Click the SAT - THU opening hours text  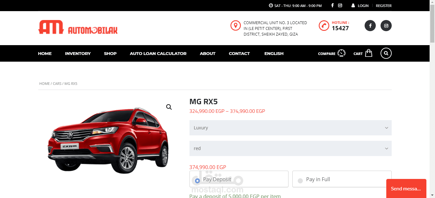pyautogui.click(x=298, y=6)
